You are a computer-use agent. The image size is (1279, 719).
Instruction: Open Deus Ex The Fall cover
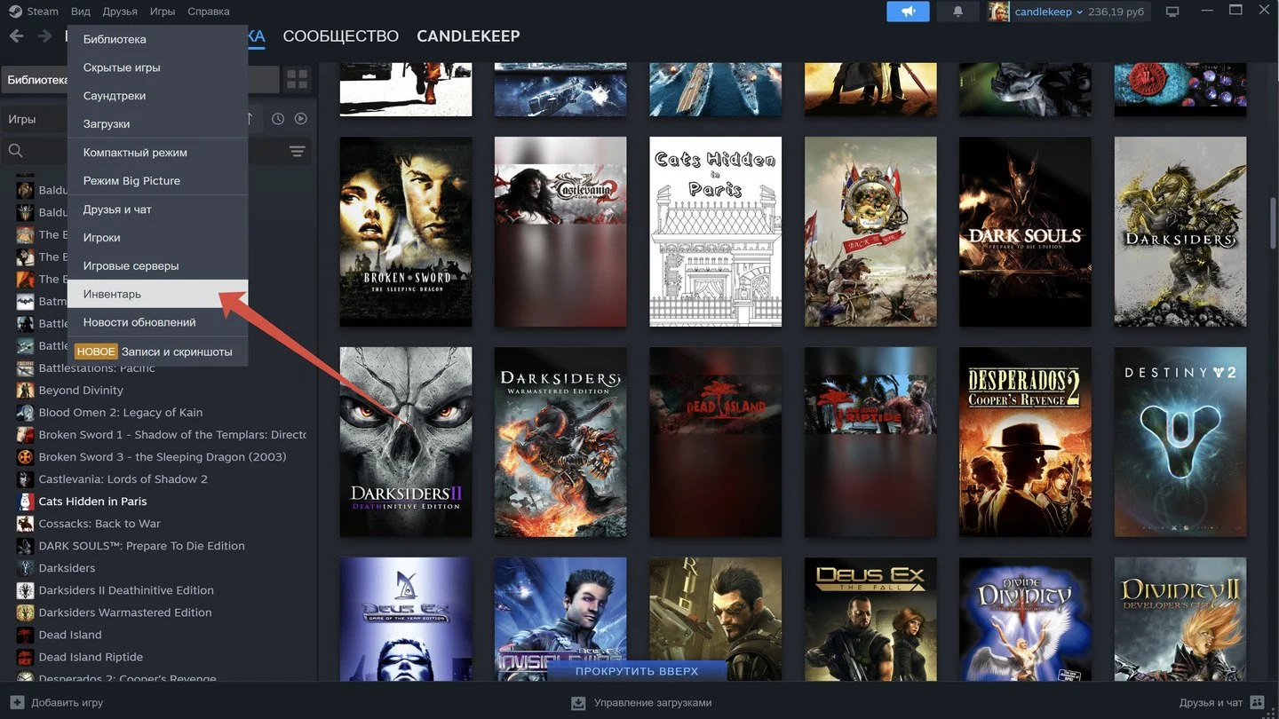click(x=870, y=620)
